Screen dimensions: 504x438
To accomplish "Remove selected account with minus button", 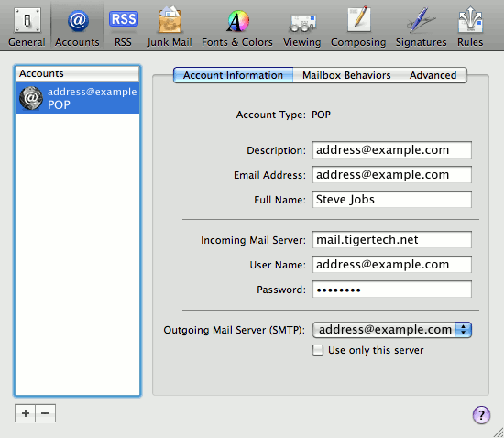I will (45, 413).
